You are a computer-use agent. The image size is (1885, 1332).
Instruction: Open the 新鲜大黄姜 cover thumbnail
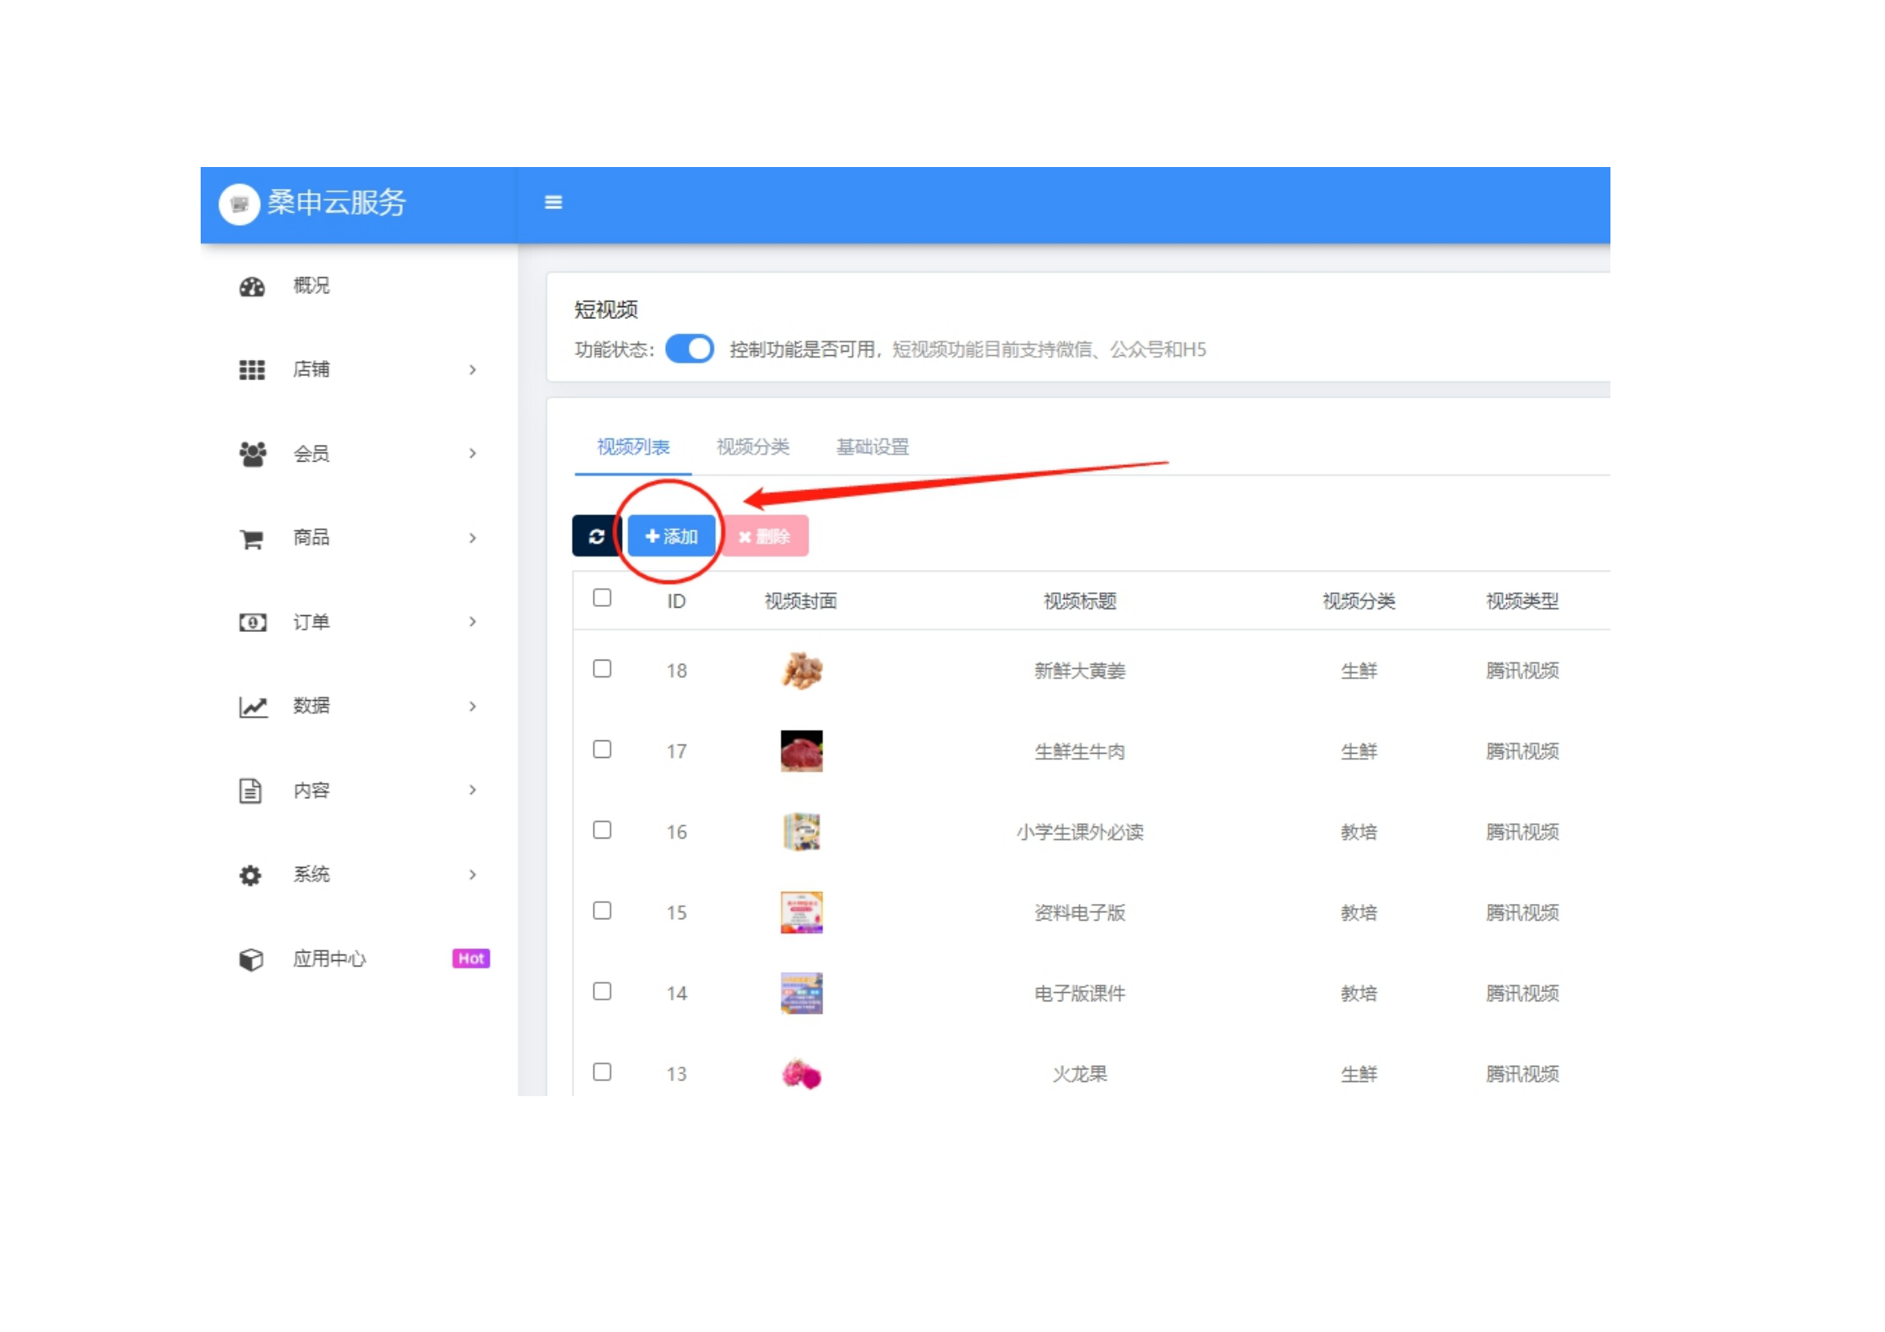[802, 671]
